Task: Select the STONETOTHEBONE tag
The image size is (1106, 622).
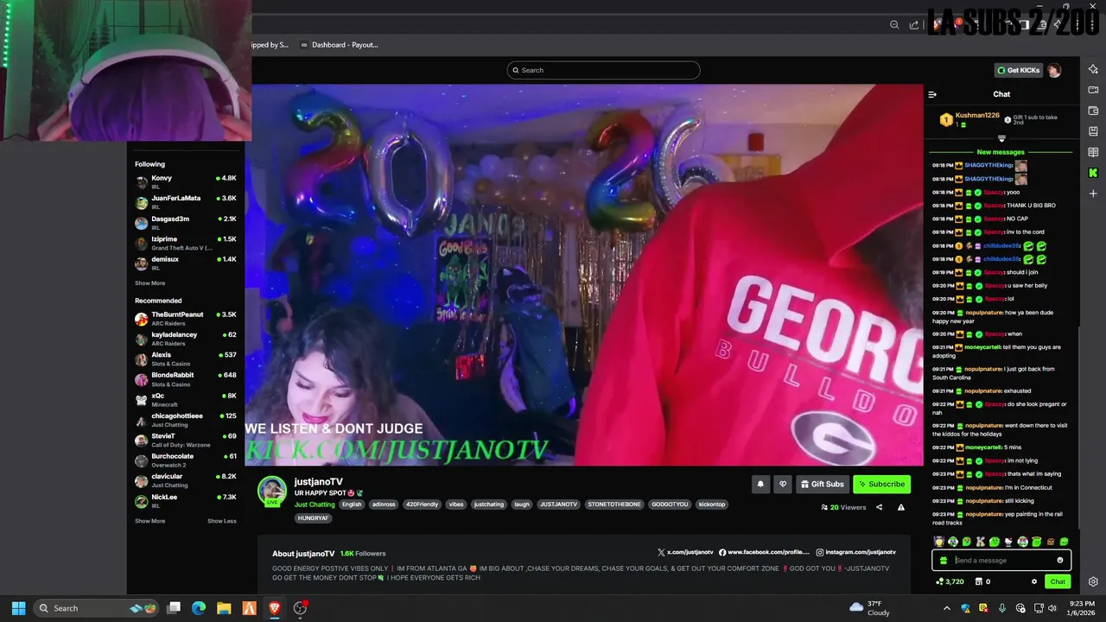Action: pyautogui.click(x=614, y=505)
